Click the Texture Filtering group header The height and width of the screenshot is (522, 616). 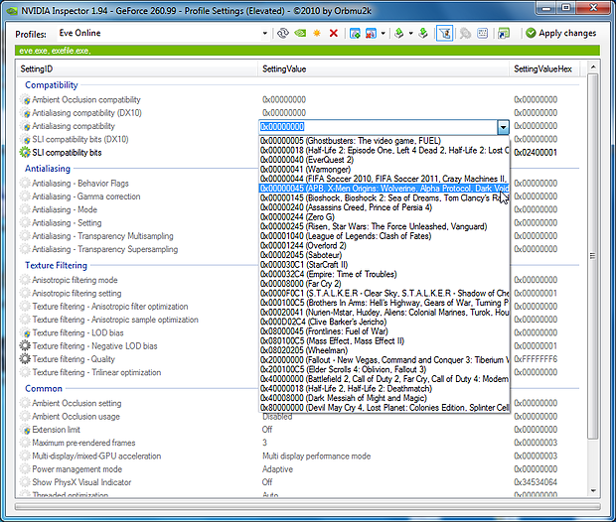tap(57, 265)
